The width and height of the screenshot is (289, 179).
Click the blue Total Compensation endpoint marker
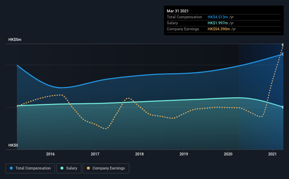pos(283,54)
